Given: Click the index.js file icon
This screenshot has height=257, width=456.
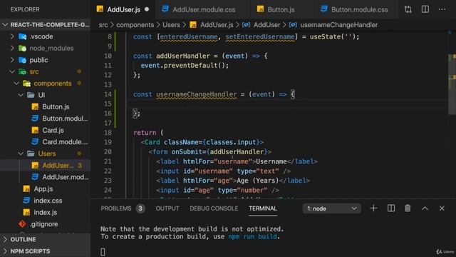Looking at the screenshot, I should (26, 213).
